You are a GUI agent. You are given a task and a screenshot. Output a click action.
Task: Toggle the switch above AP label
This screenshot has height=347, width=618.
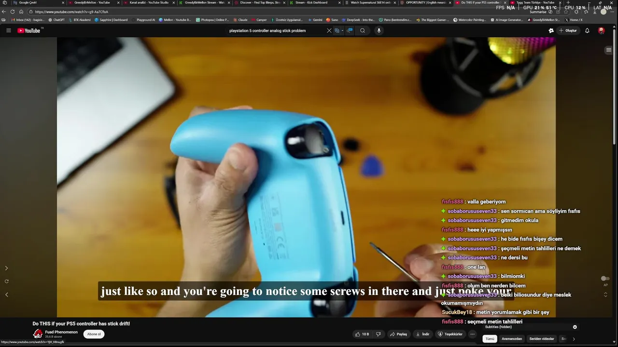[604, 279]
